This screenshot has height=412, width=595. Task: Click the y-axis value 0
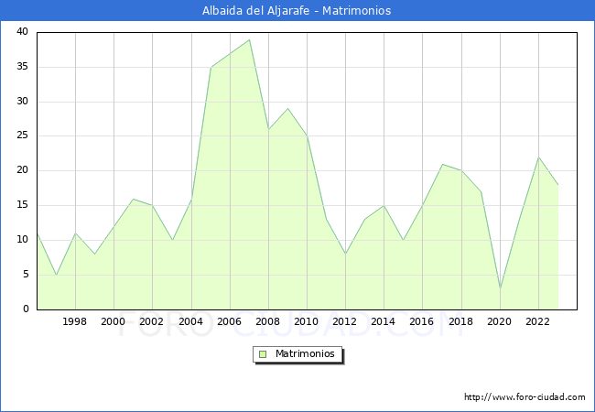(x=26, y=309)
